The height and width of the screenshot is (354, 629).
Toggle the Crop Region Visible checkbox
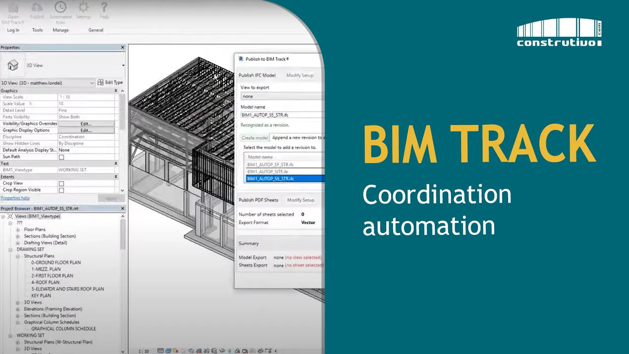61,190
